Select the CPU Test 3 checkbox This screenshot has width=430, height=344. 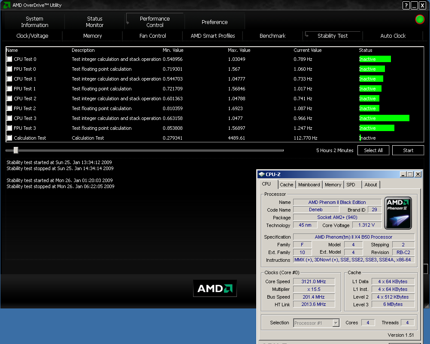pos(9,118)
